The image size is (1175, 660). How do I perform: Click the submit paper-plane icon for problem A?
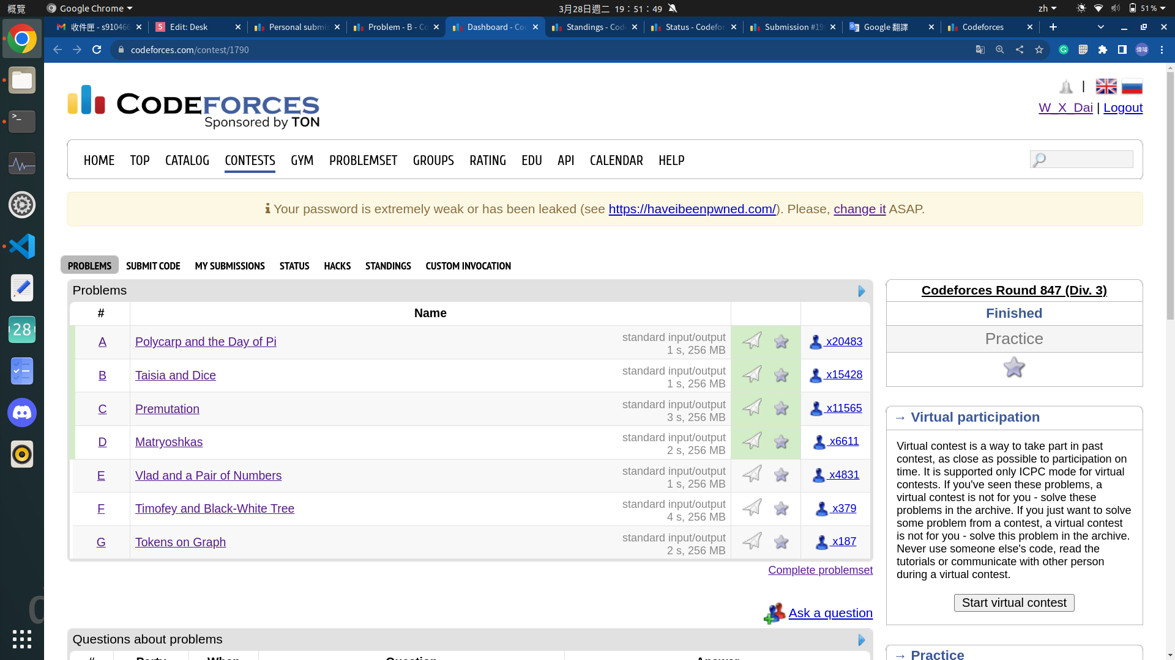[x=752, y=340]
